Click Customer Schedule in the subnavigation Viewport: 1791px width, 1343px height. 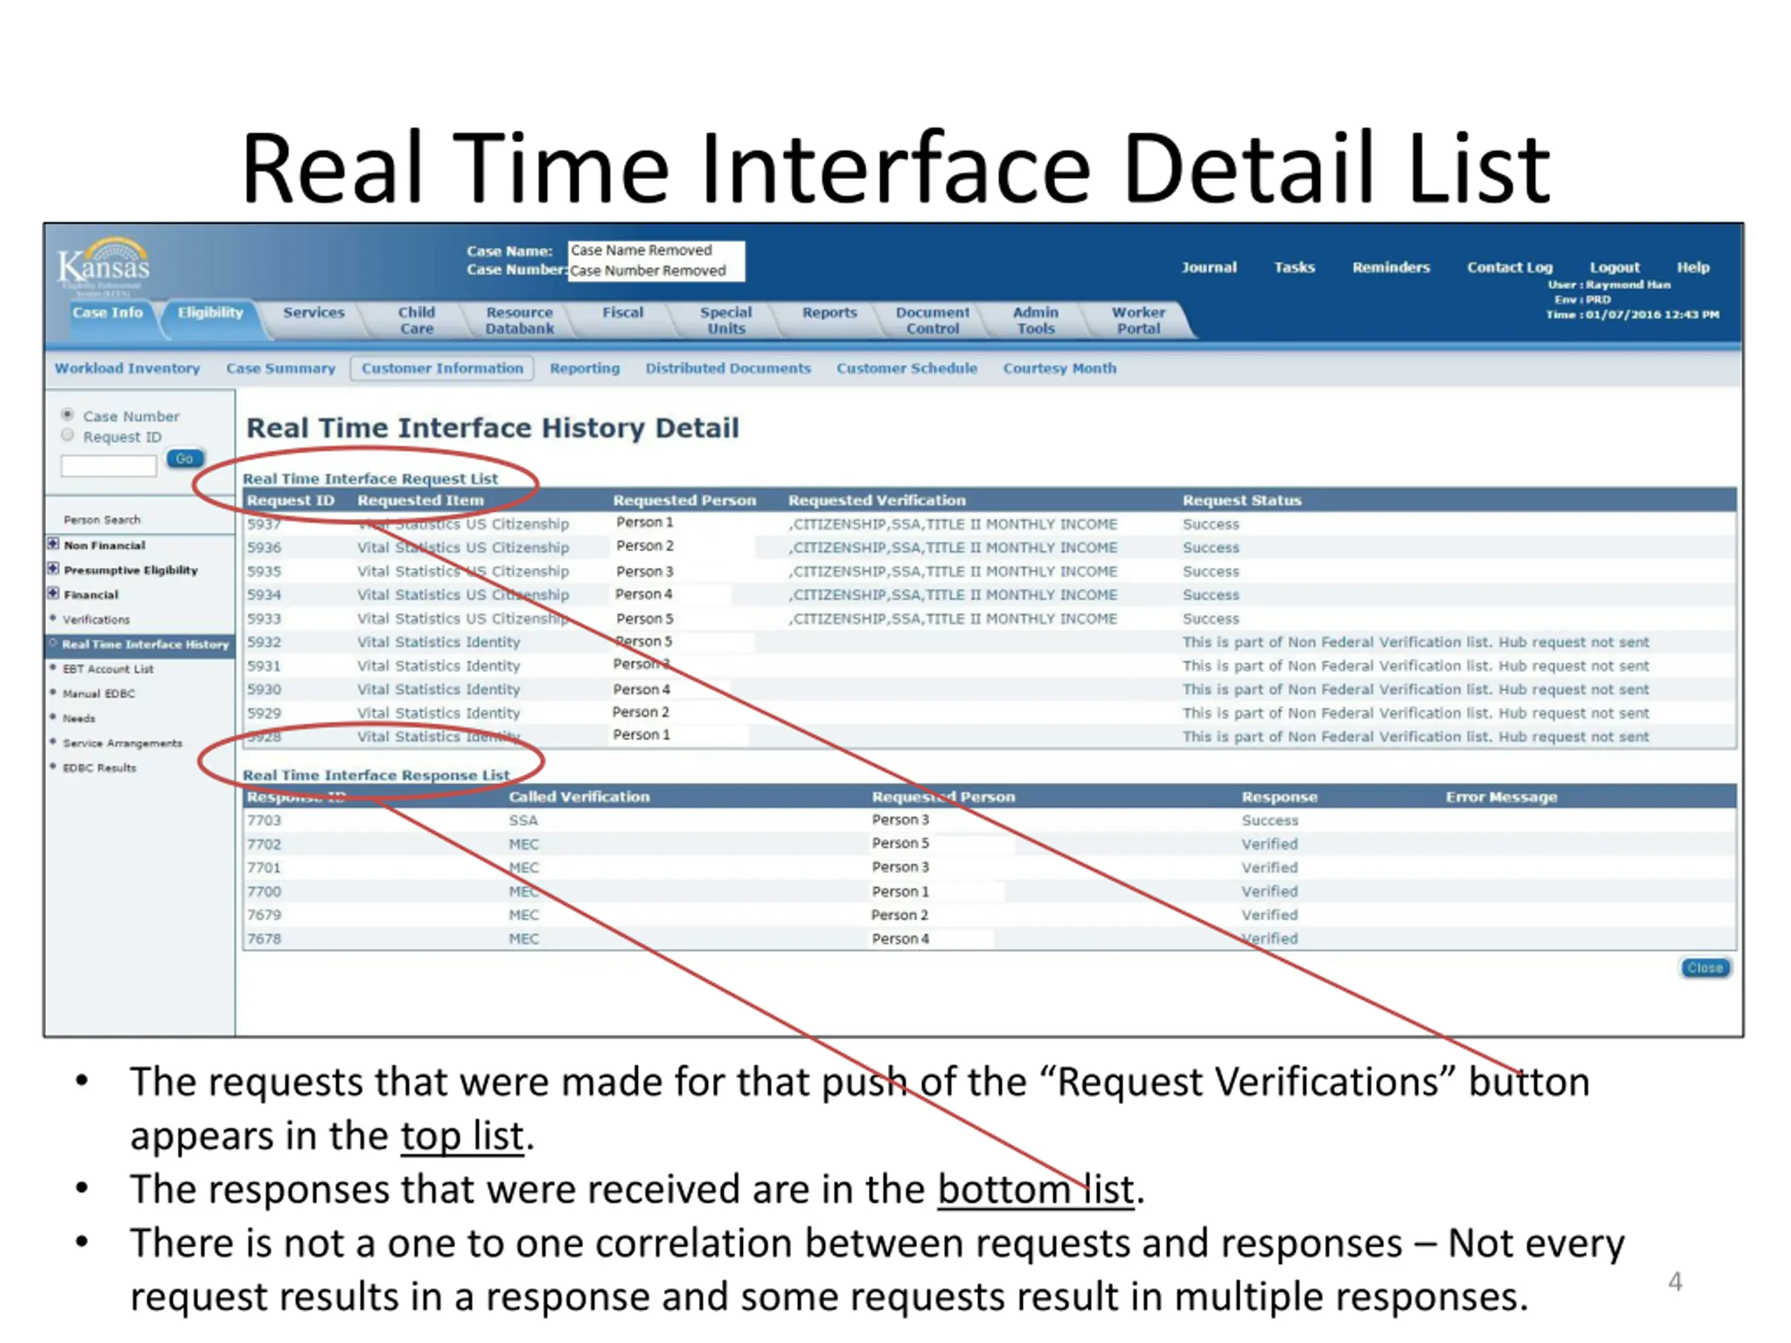coord(907,369)
